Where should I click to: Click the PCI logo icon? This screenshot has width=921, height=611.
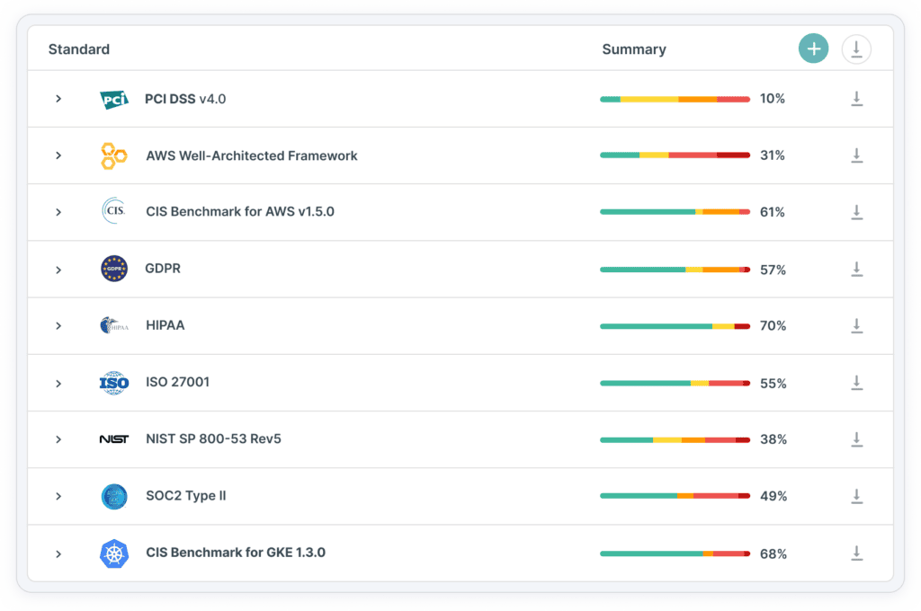point(114,100)
